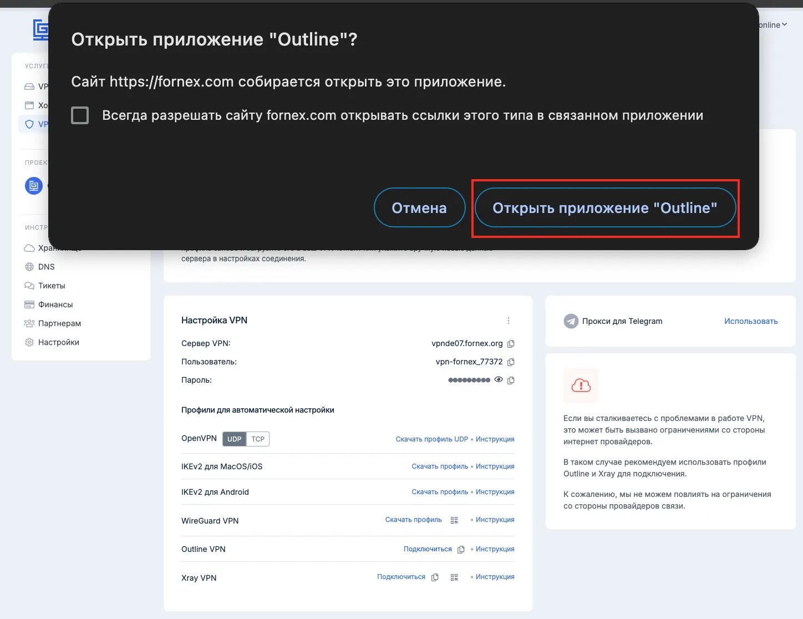Click the DNS globe icon
This screenshot has width=803, height=619.
(29, 267)
